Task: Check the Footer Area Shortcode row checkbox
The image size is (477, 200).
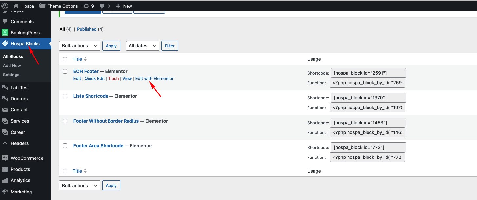Action: coord(65,146)
